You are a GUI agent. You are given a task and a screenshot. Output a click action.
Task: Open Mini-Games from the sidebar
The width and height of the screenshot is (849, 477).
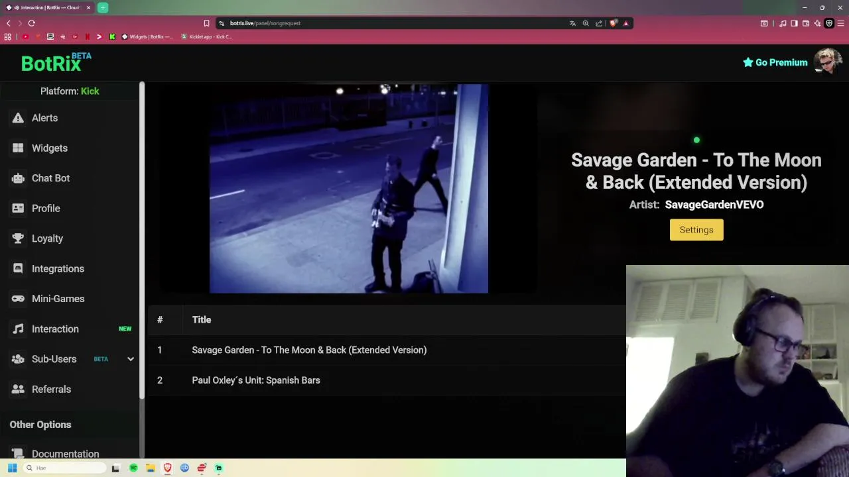point(58,299)
